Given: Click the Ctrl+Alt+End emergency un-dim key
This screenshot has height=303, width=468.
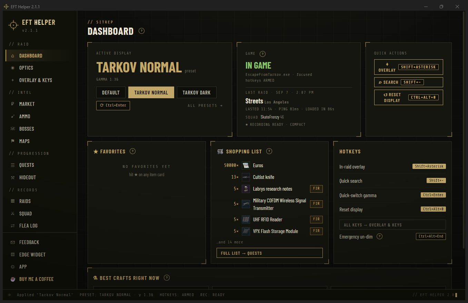Looking at the screenshot, I should coord(431,236).
